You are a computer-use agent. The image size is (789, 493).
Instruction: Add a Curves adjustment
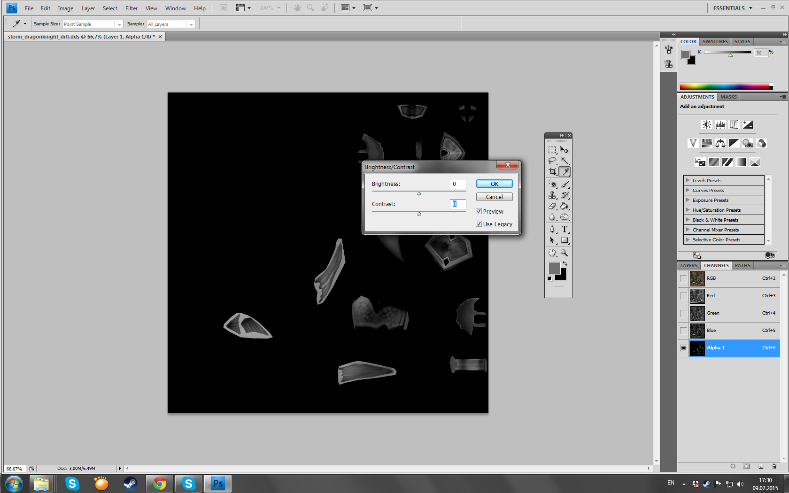(734, 124)
